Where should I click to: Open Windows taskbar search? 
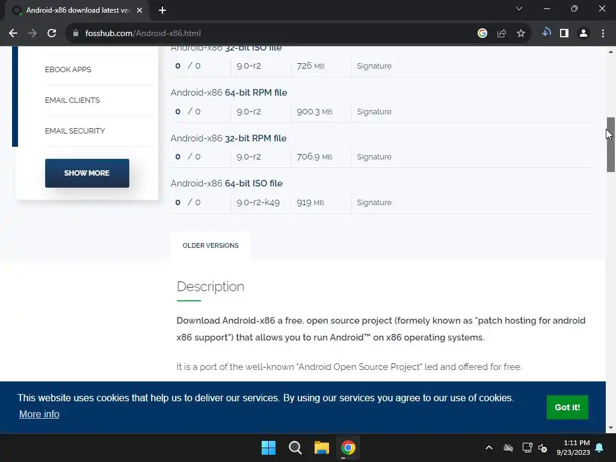point(295,448)
